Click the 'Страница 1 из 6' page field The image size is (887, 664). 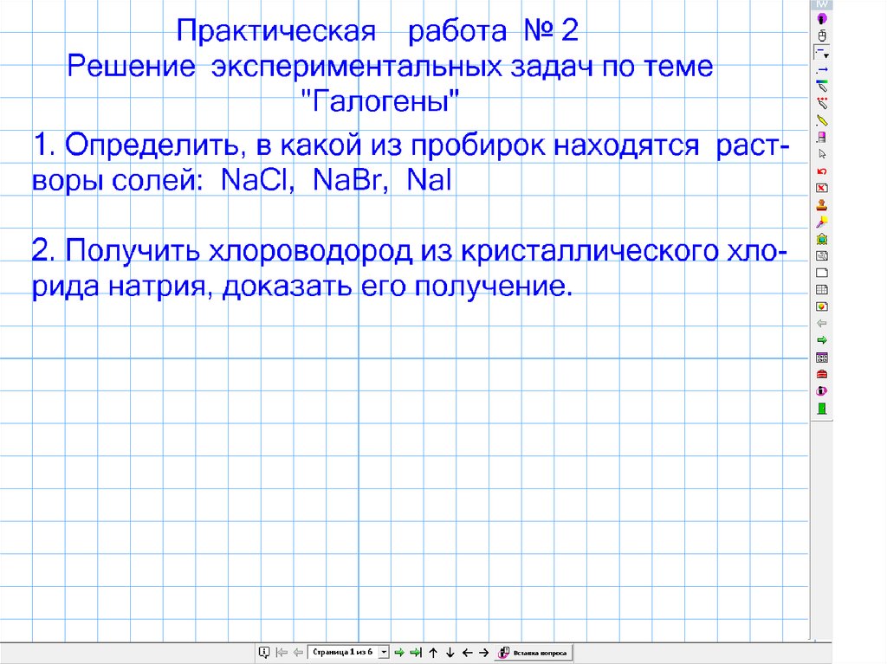343,652
